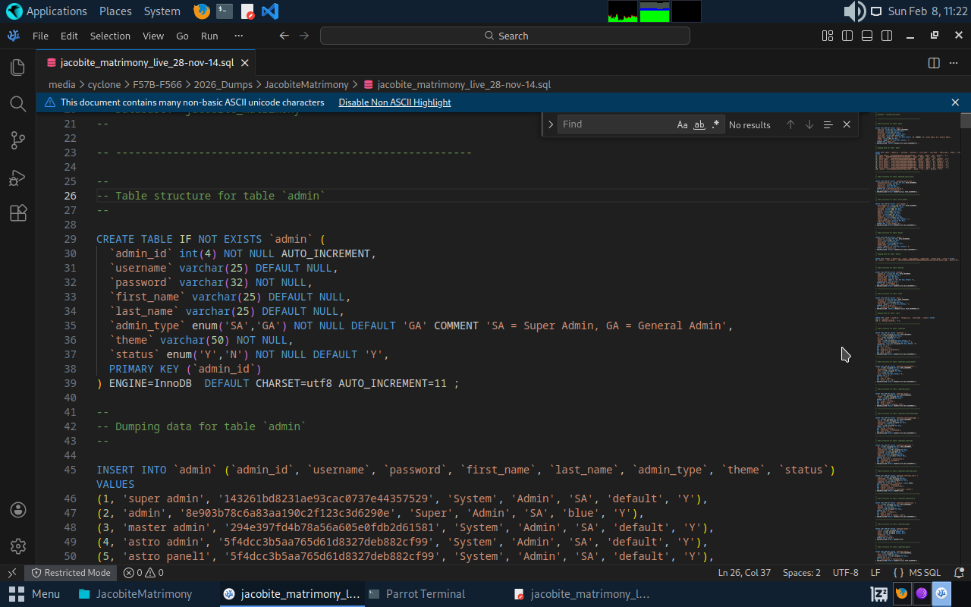
Task: Select the jacobite_matrimony_live_28-nov-14.sql editor tab
Action: coord(147,63)
